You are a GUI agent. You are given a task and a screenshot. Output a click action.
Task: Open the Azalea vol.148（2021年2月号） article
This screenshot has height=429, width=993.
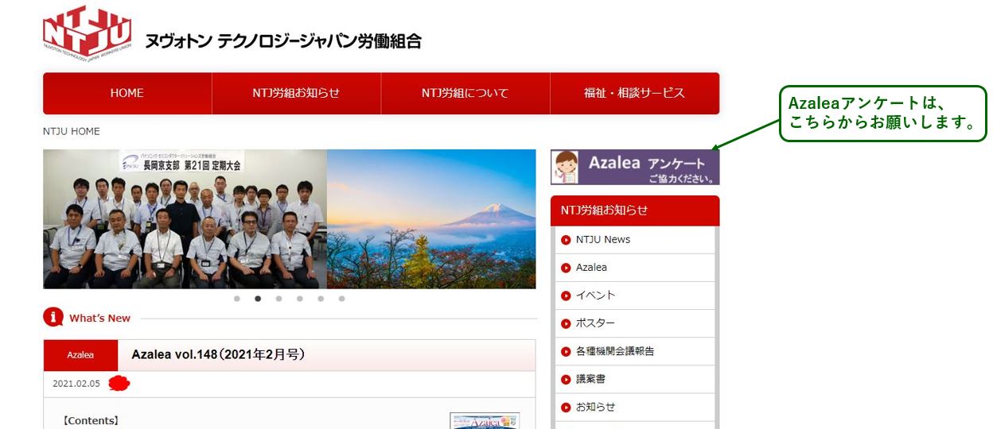[218, 354]
